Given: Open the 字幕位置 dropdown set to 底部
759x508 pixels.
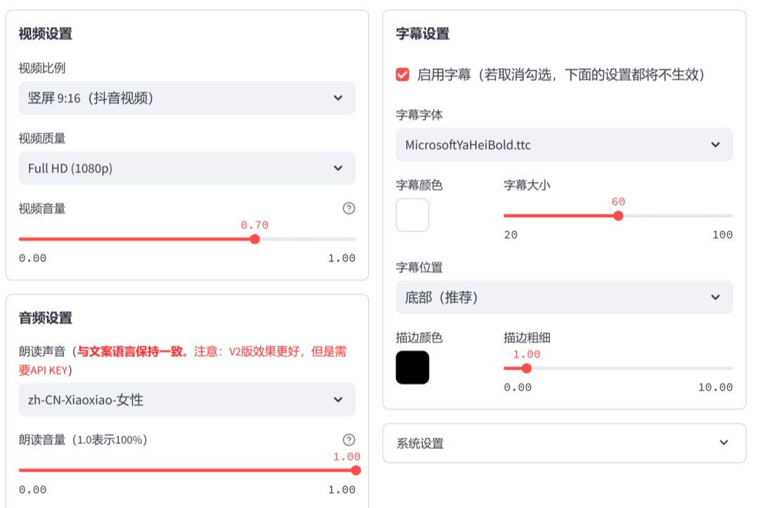Looking at the screenshot, I should [x=562, y=297].
